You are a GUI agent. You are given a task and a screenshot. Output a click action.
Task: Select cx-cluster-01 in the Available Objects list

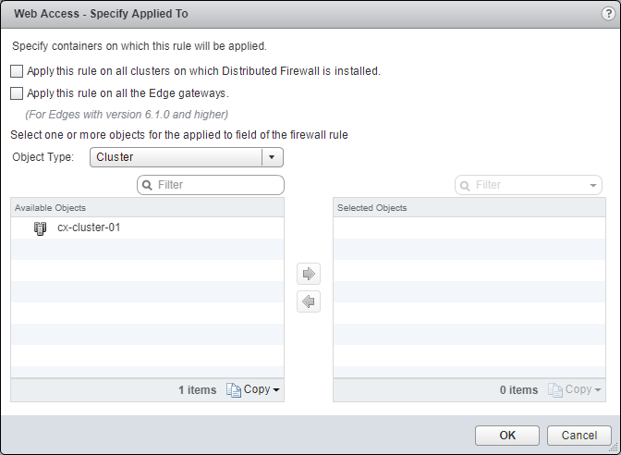click(x=89, y=227)
